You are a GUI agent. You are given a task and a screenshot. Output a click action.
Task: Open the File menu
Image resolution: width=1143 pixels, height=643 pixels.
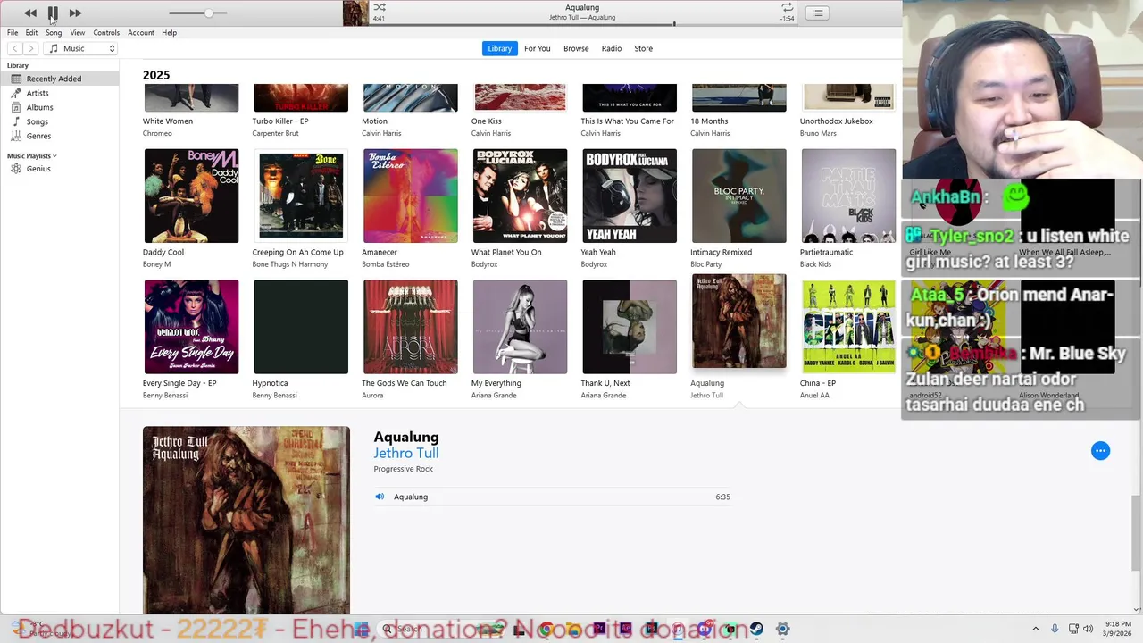point(13,33)
